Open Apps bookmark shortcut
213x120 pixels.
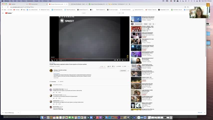tap(4, 10)
